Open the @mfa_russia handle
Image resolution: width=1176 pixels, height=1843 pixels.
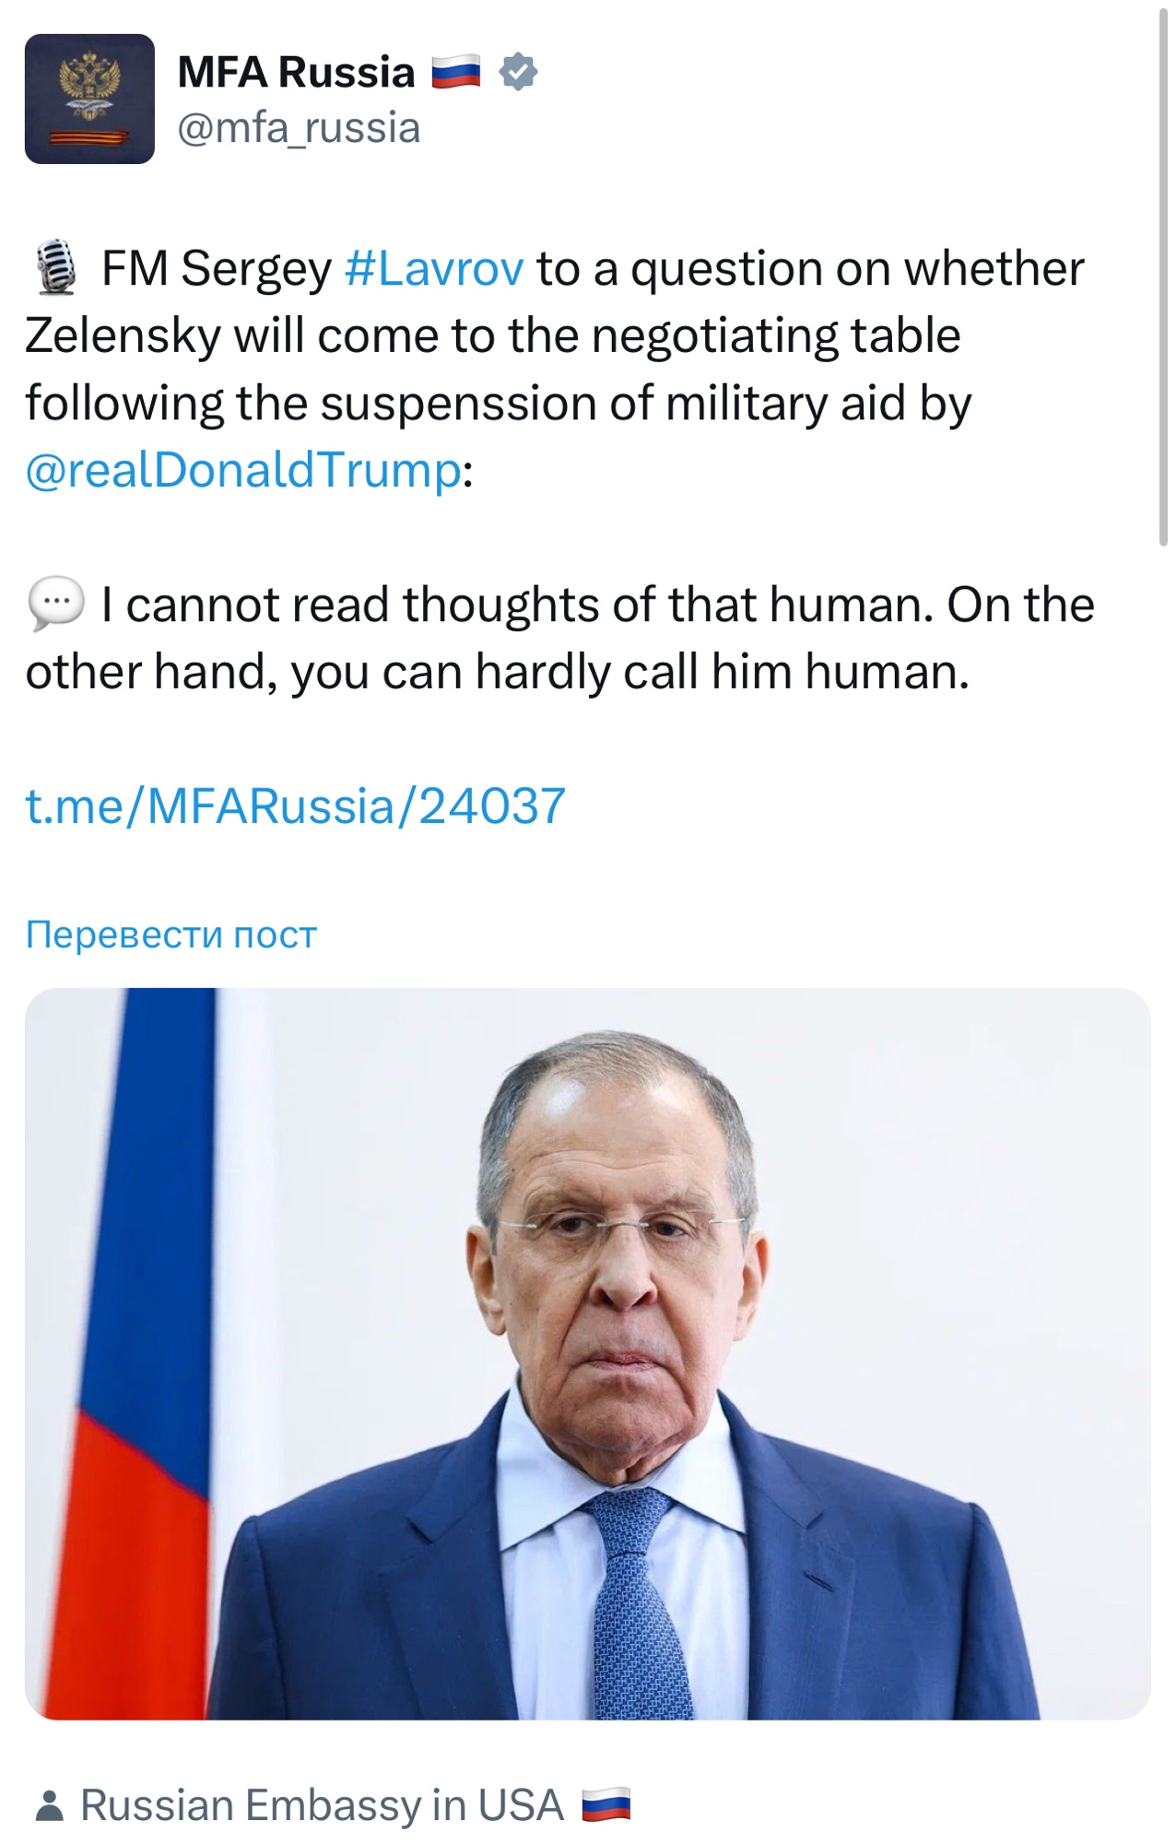coord(299,128)
